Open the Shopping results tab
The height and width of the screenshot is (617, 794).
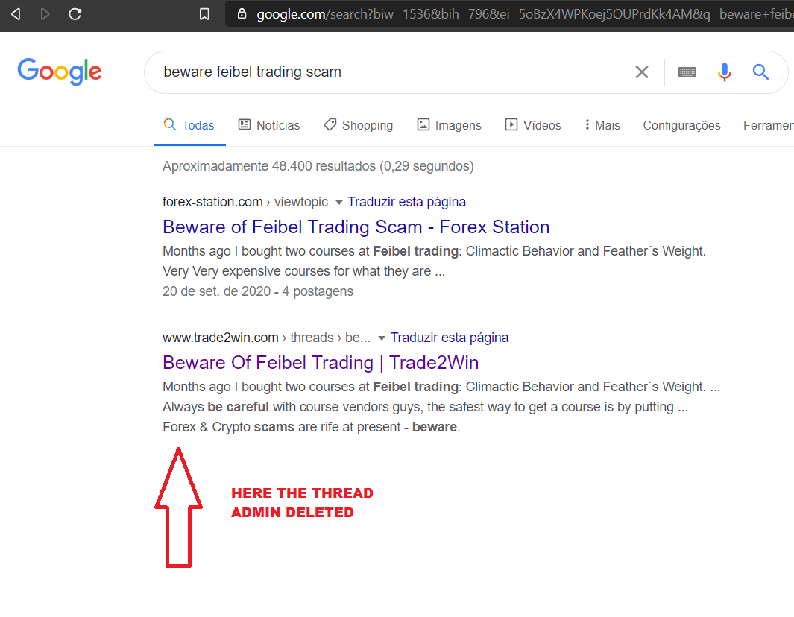(359, 125)
